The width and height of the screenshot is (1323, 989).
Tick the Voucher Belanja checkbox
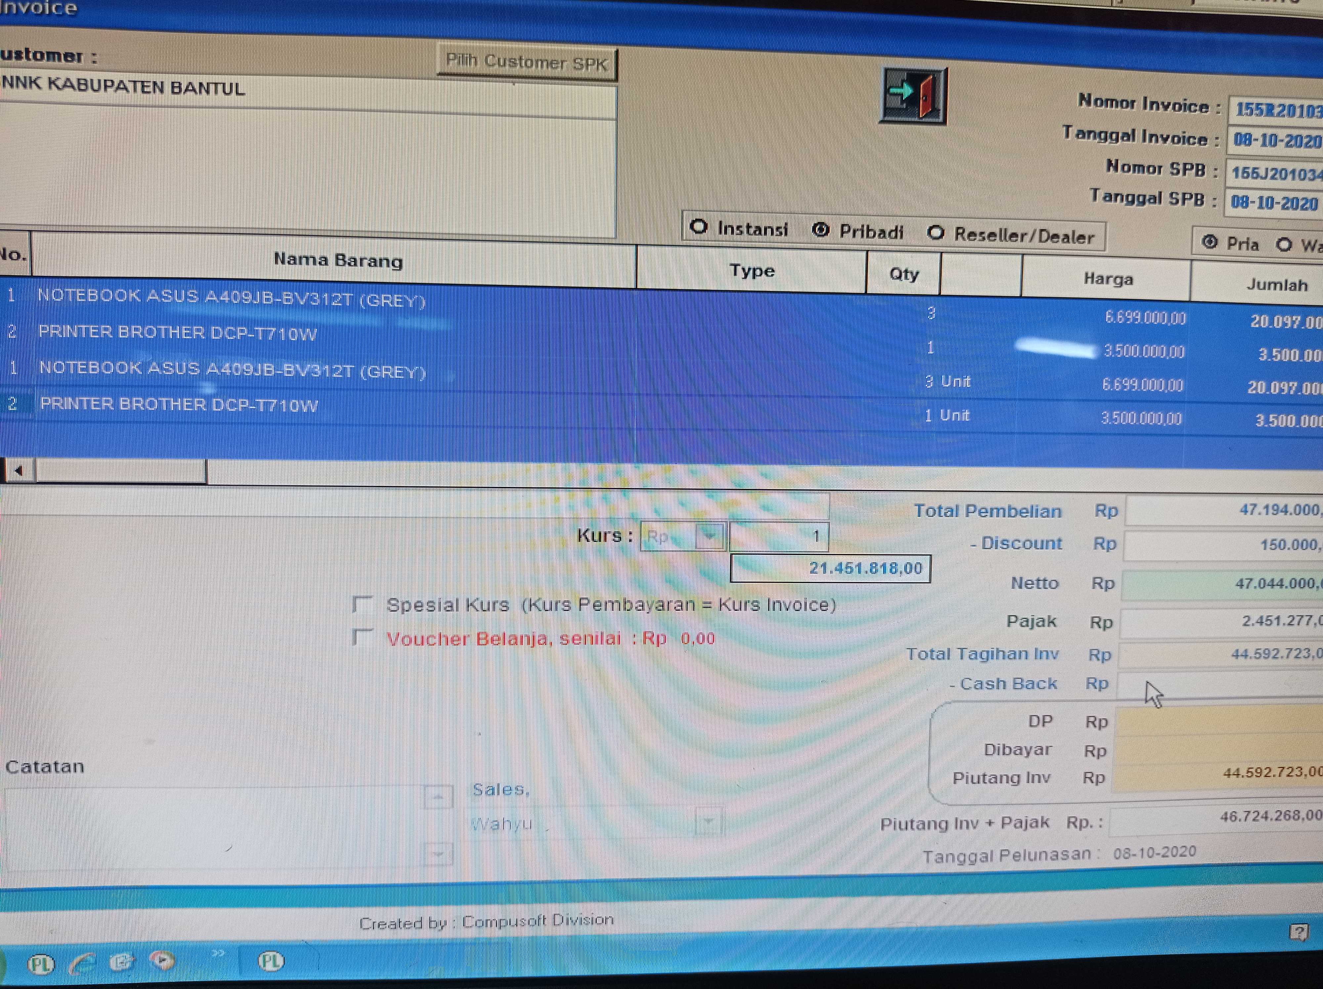363,637
